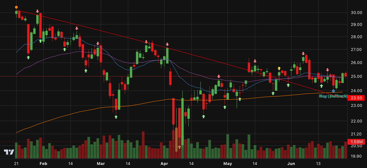The height and width of the screenshot is (168, 367).
Task: Click the 28.00 price axis label
Action: 357,37
